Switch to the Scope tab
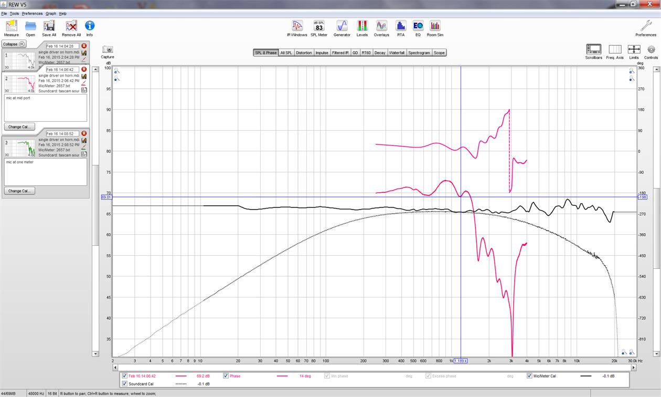This screenshot has width=661, height=397. click(439, 53)
